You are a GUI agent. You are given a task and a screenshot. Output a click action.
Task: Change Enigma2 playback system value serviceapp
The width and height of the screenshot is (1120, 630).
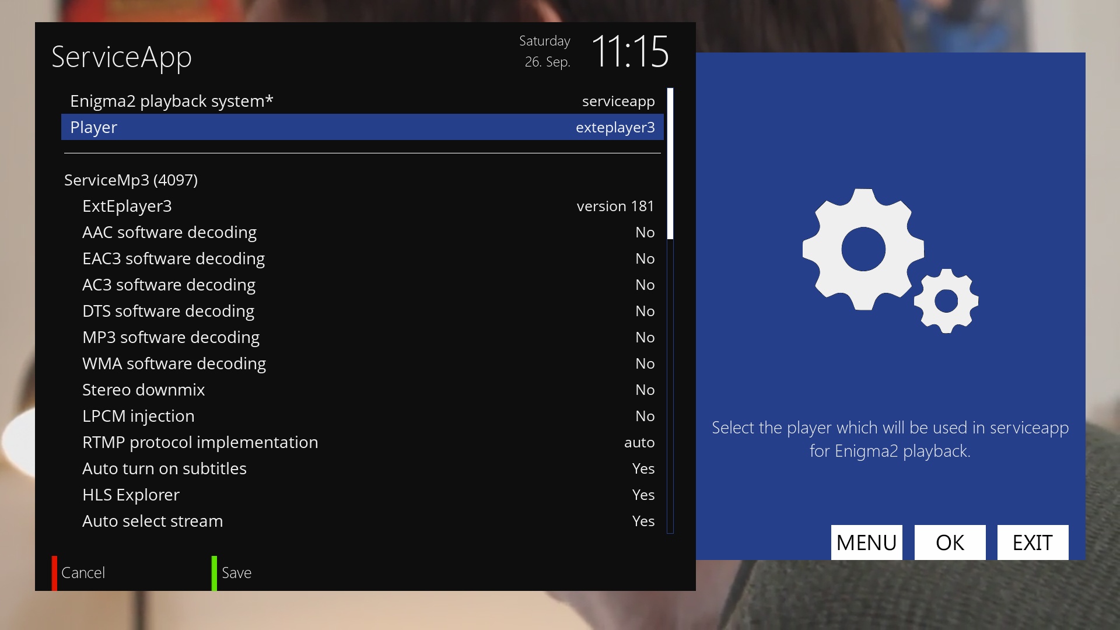pyautogui.click(x=618, y=101)
